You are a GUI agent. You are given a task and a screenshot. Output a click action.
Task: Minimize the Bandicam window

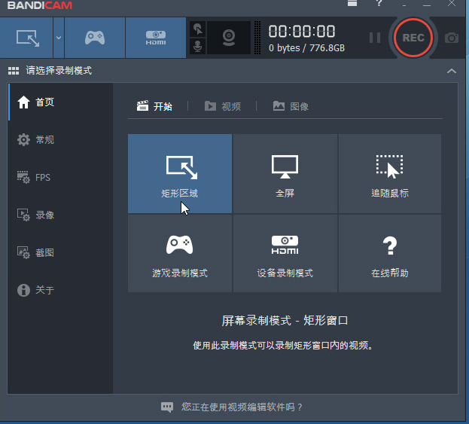[427, 5]
